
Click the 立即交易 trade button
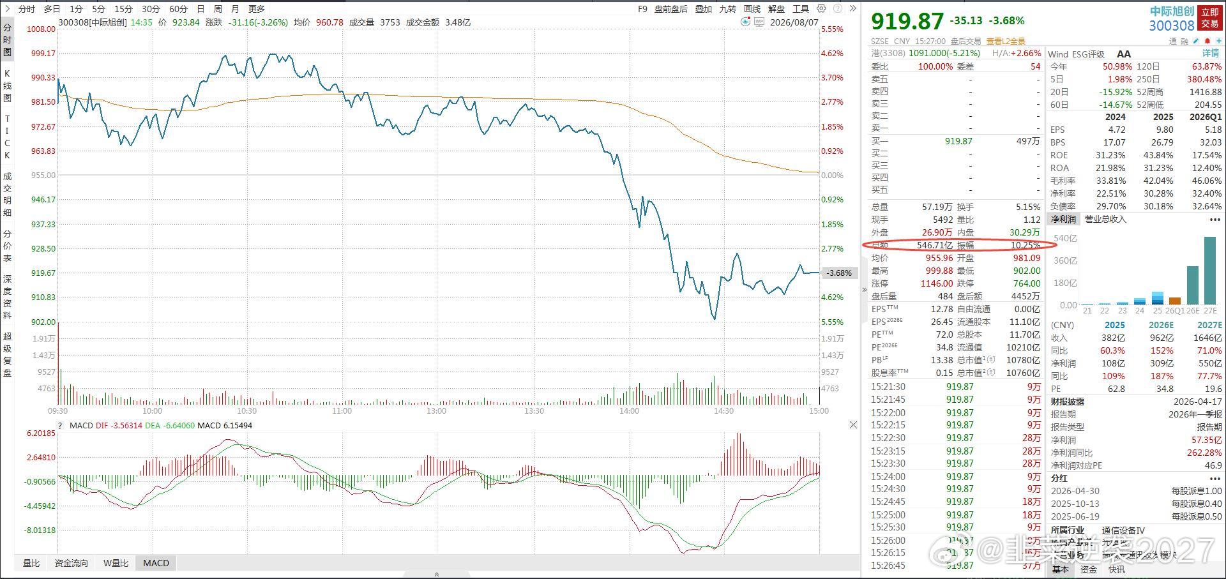pos(1210,18)
